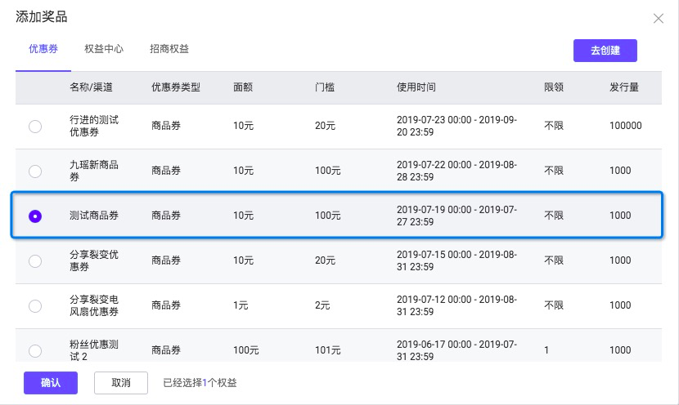The image size is (679, 405).
Task: Choose the 分享裂变优惠券 radio button
Action: click(35, 261)
